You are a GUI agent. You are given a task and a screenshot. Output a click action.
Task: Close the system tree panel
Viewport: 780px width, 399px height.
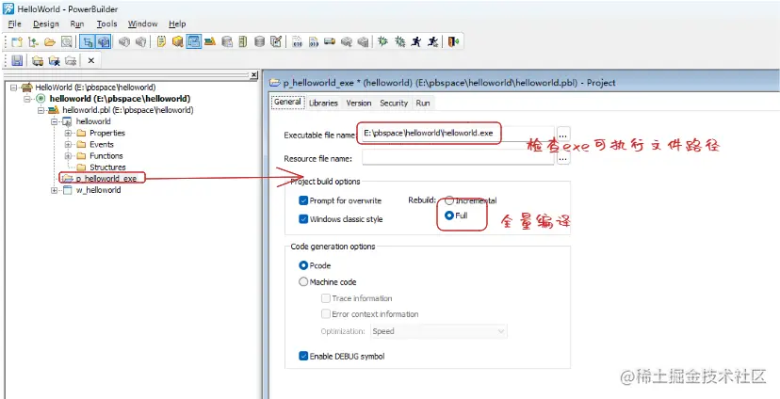point(253,75)
